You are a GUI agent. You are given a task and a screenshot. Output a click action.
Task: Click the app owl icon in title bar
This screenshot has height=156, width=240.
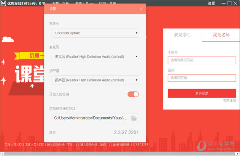pyautogui.click(x=3, y=3)
